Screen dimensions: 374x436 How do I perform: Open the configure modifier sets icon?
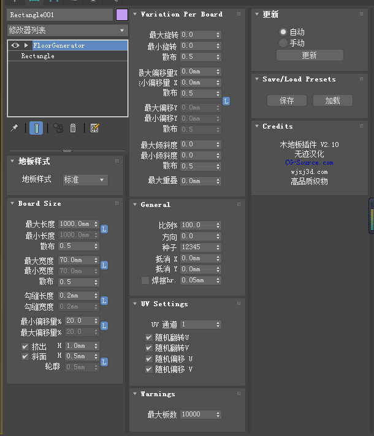click(x=94, y=128)
